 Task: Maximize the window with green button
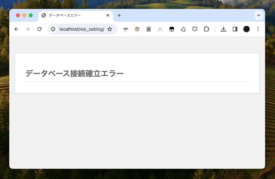click(x=31, y=15)
